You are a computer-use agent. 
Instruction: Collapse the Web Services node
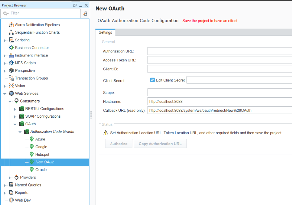click(x=5, y=94)
